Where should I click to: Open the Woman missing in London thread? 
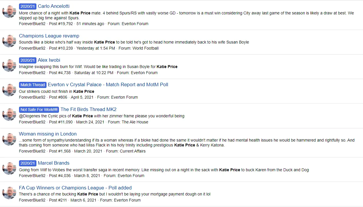tap(48, 134)
